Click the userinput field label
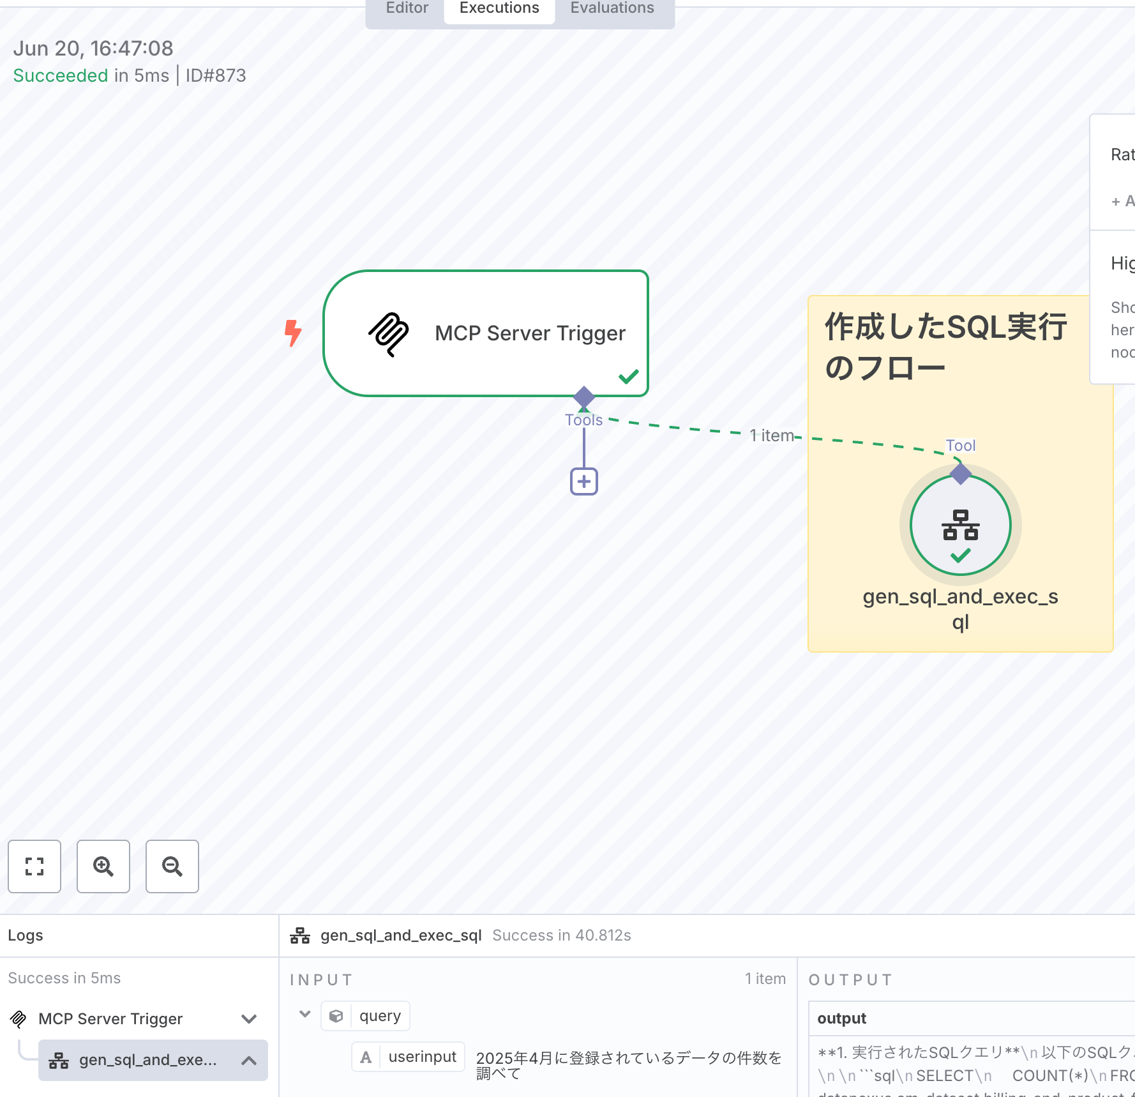This screenshot has height=1097, width=1135. click(423, 1057)
